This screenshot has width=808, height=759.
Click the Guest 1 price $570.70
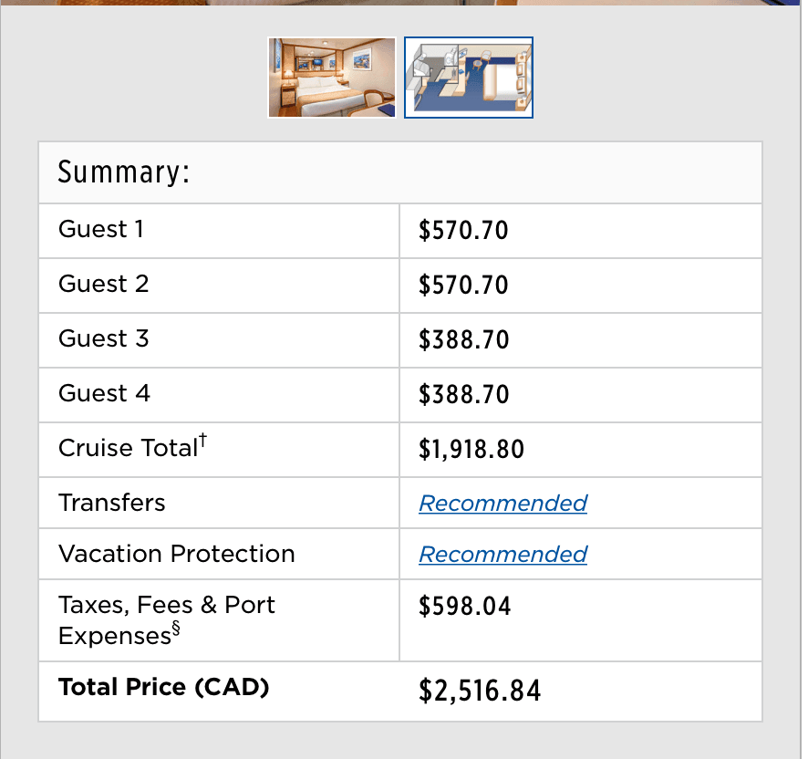[463, 231]
